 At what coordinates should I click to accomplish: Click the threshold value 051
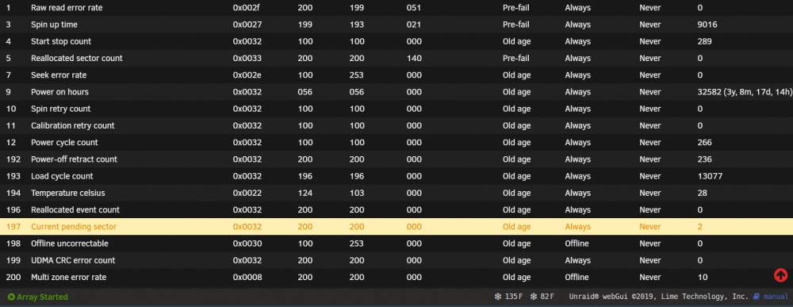[x=414, y=8]
